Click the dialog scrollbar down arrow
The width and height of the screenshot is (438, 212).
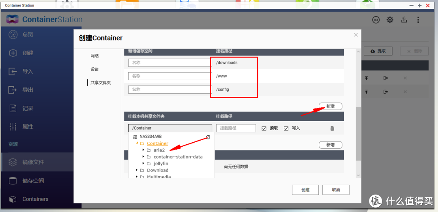tap(358, 175)
